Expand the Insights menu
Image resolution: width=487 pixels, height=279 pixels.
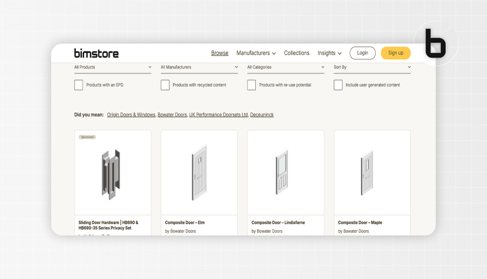tap(329, 53)
